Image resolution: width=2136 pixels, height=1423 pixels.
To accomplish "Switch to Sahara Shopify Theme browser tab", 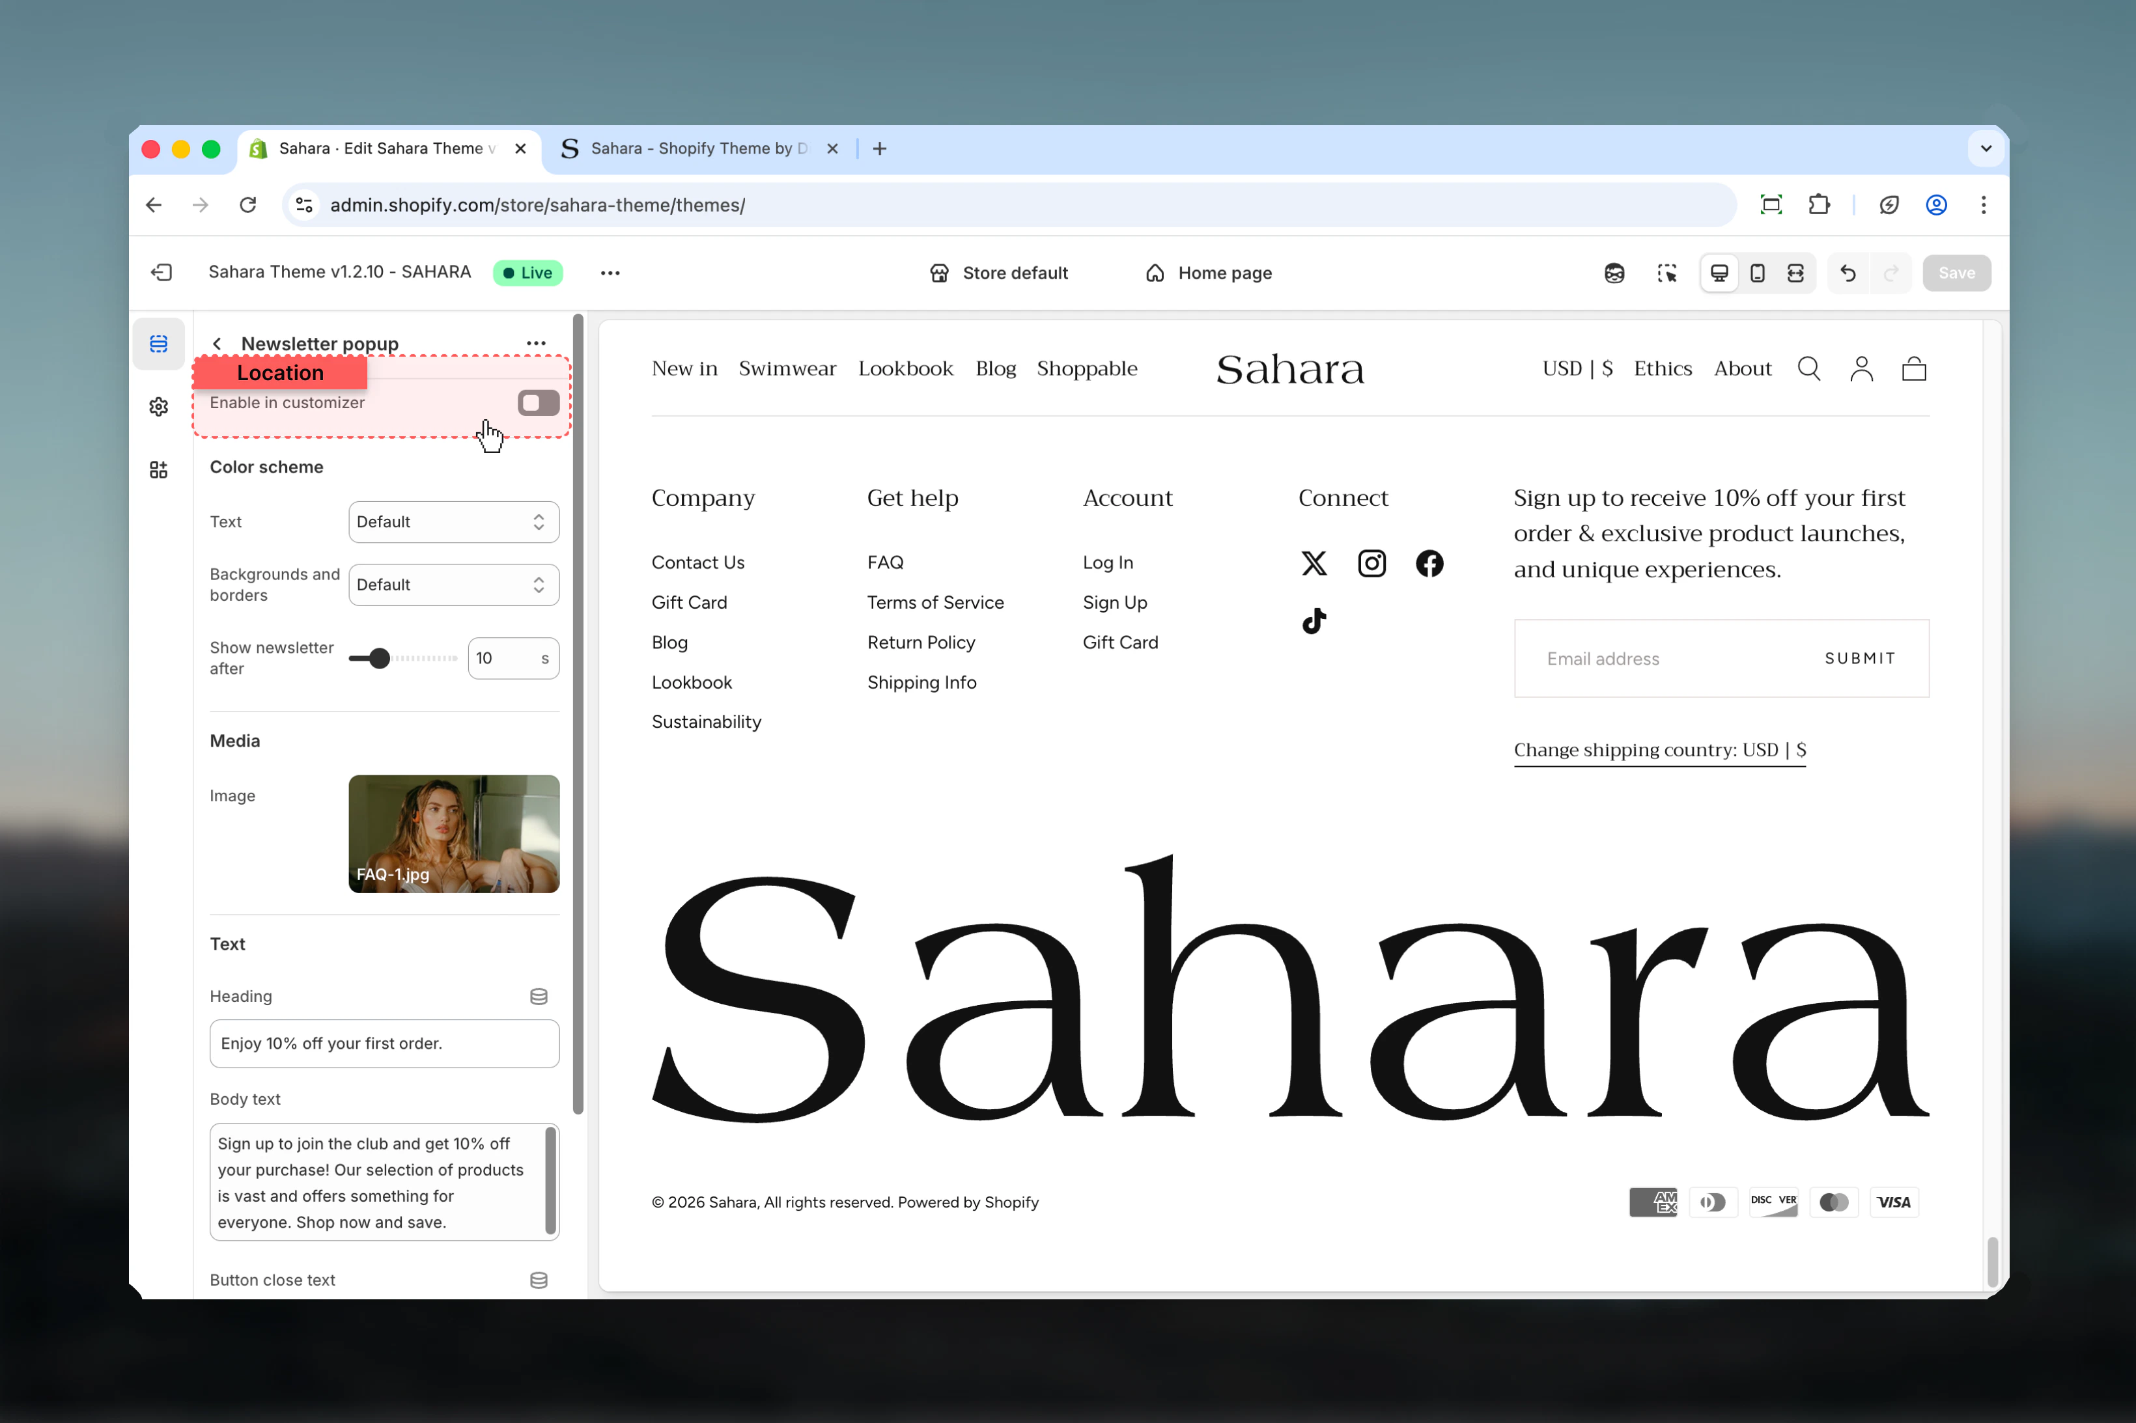I will click(x=700, y=149).
